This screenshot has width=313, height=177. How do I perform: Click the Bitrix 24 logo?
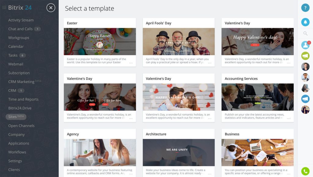[x=20, y=8]
